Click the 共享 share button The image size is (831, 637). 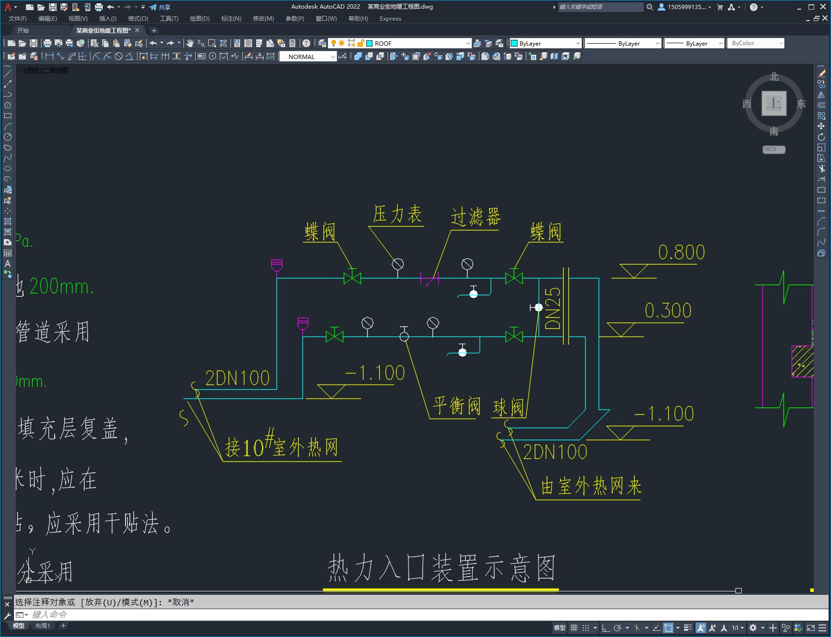point(160,7)
